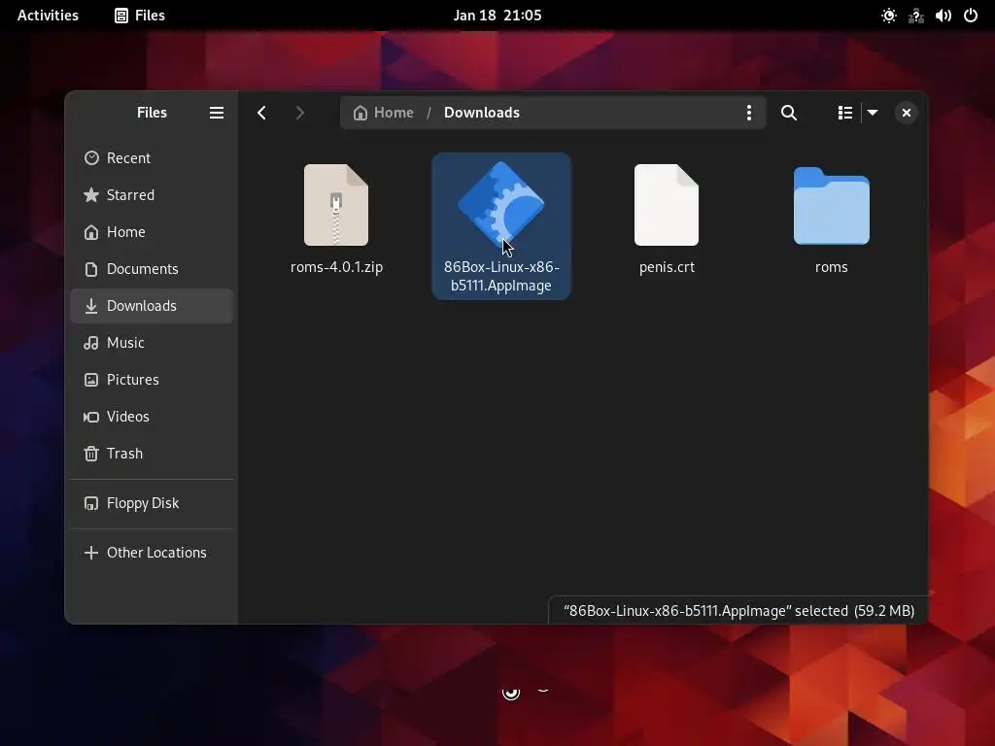Select the 86Box AppImage file icon
Screen dimensions: 995x746
[x=501, y=204]
